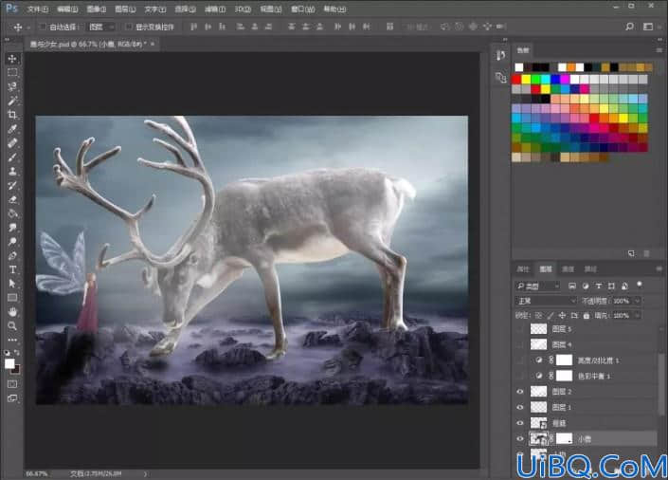
Task: Select the Horizontal Type tool (T)
Action: 12,269
